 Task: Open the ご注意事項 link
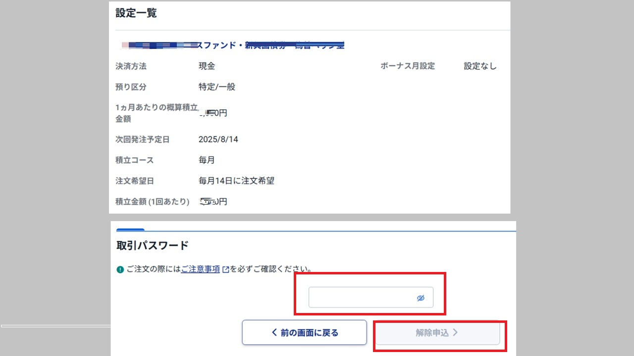click(x=200, y=269)
